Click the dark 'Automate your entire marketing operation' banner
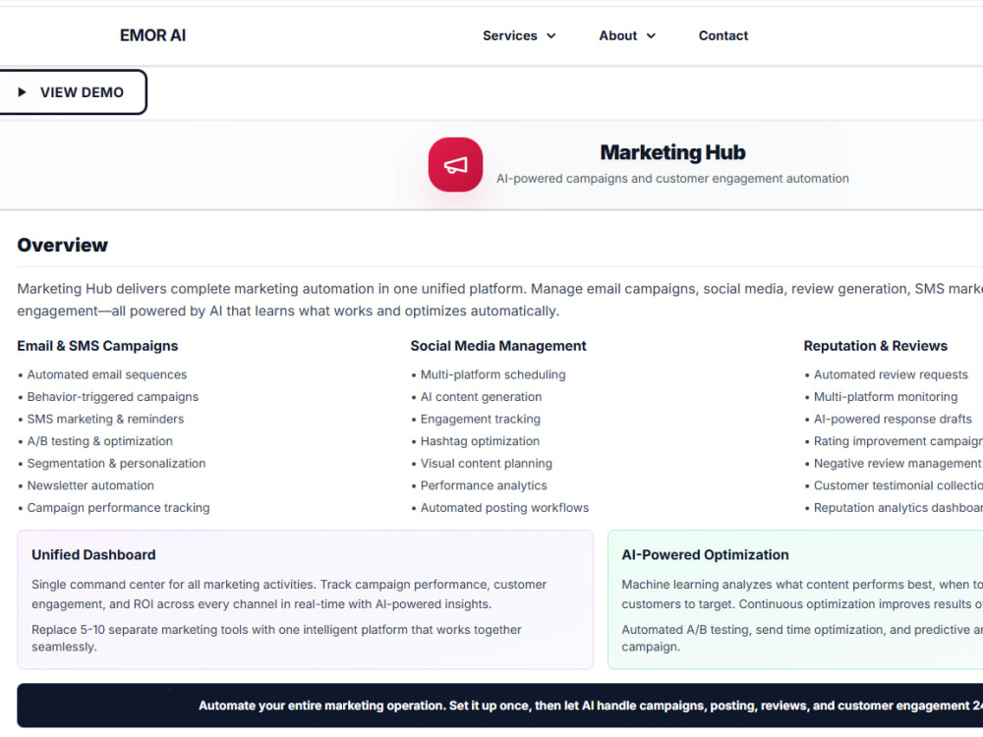 pos(499,706)
